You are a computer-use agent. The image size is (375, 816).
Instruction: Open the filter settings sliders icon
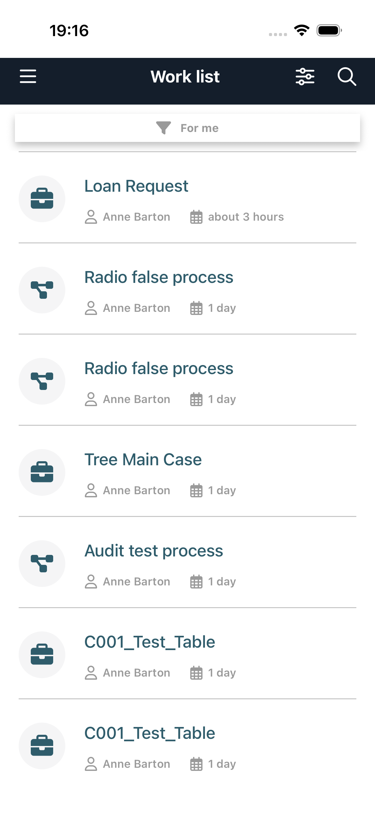305,77
